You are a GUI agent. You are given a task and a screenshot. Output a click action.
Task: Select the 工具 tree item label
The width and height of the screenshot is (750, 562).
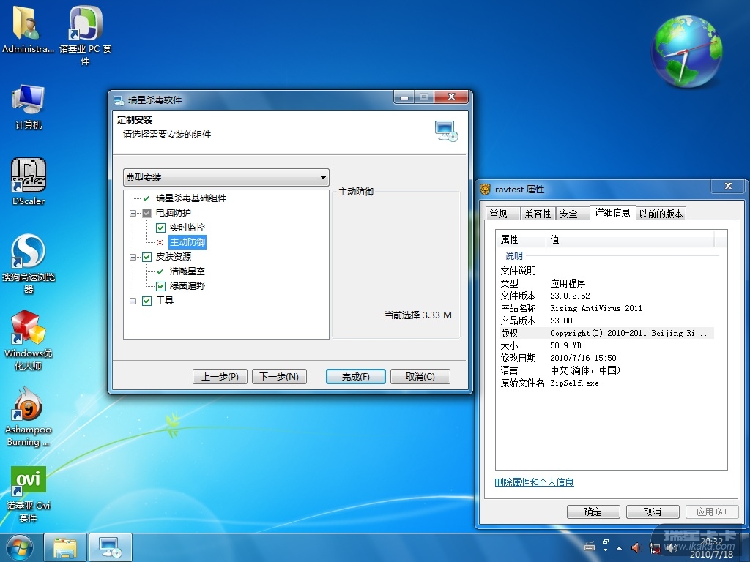165,301
